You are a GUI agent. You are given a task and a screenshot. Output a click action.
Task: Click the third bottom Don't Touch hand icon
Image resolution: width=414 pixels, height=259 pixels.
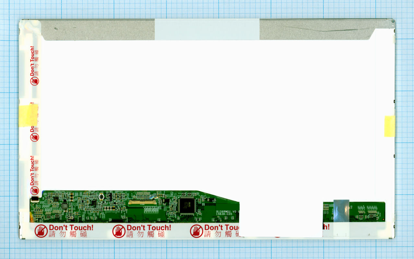pyautogui.click(x=196, y=231)
